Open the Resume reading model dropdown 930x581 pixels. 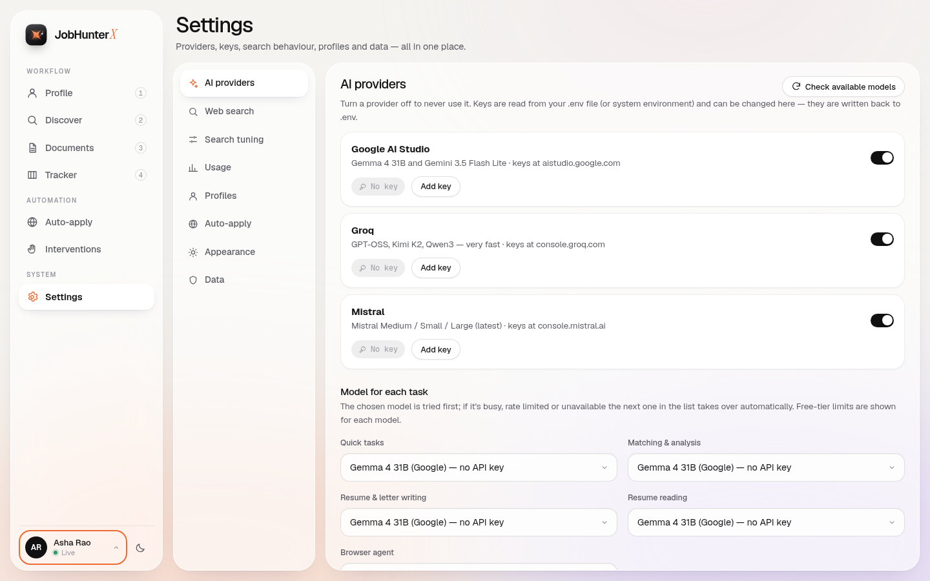pyautogui.click(x=766, y=522)
